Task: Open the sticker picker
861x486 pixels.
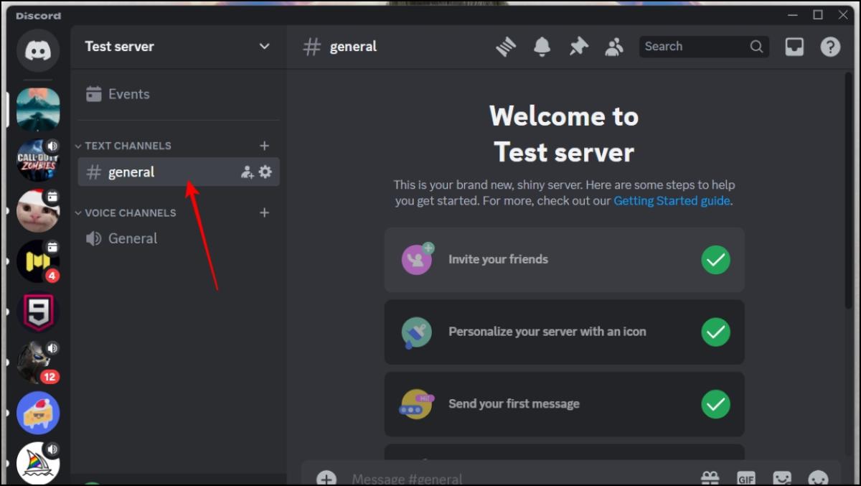Action: 782,477
